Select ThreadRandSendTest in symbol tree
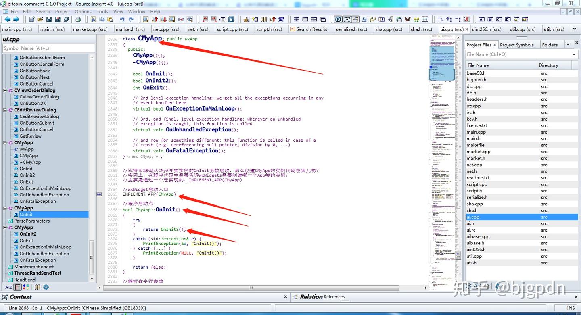 tap(38, 273)
